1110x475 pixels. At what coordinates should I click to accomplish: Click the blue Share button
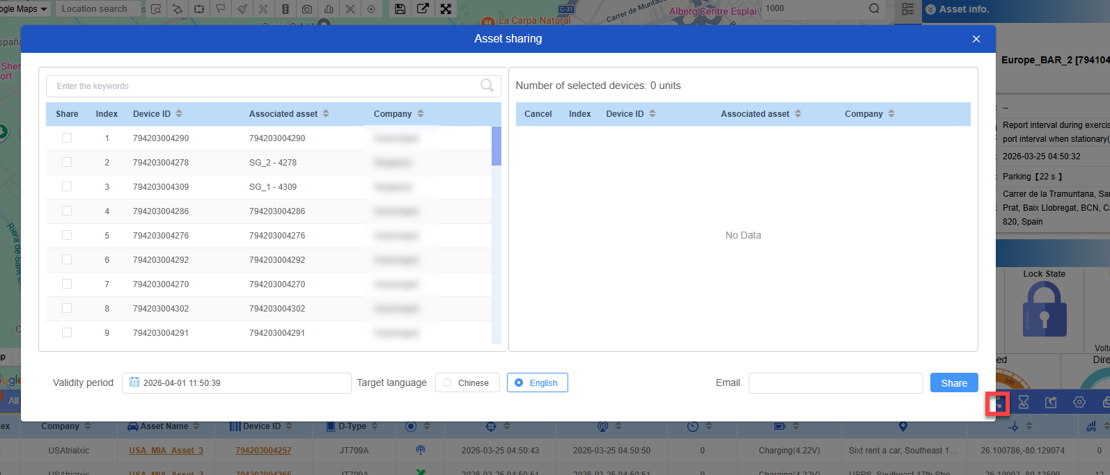tap(953, 383)
